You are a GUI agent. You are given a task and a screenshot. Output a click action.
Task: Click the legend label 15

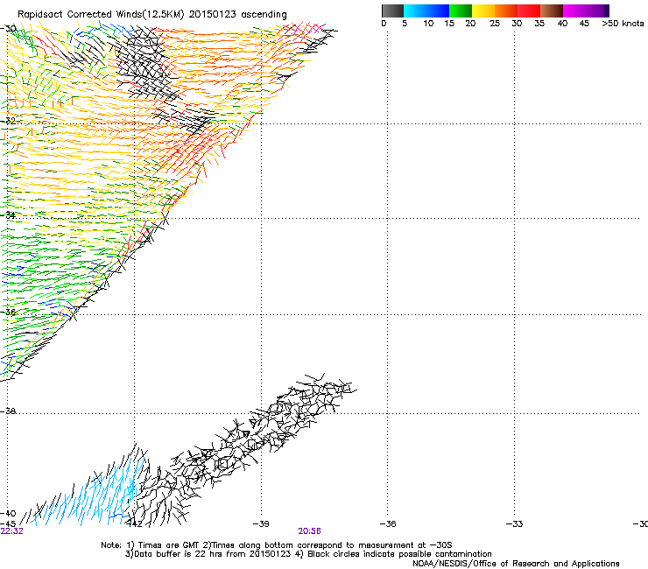[x=449, y=24]
